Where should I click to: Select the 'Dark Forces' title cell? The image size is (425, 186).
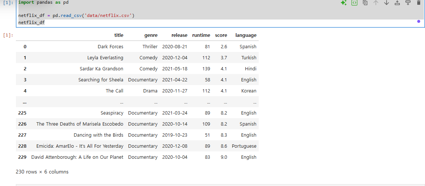110,47
